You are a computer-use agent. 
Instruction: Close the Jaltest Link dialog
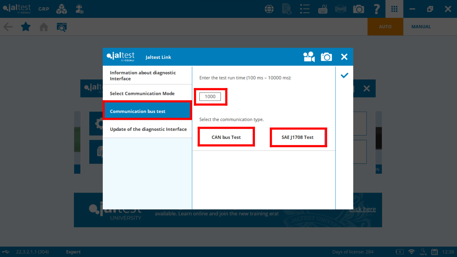pos(344,57)
